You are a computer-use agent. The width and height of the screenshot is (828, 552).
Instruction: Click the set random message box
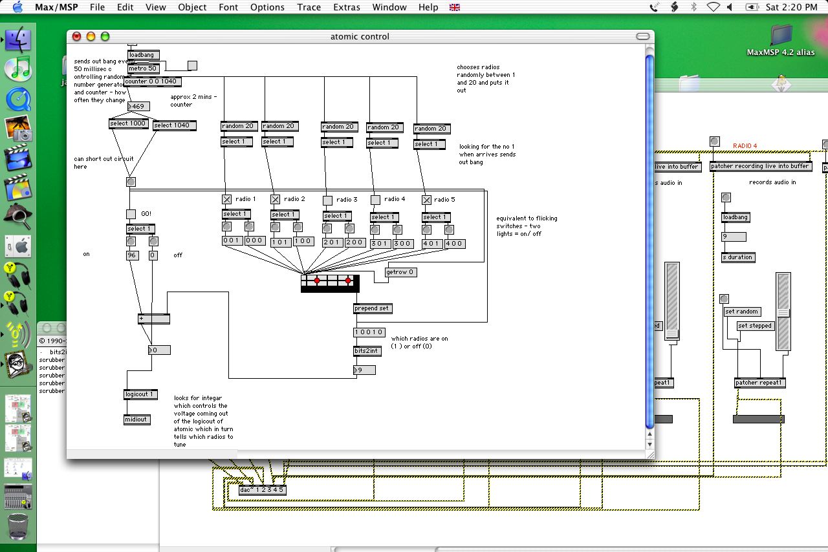point(742,312)
